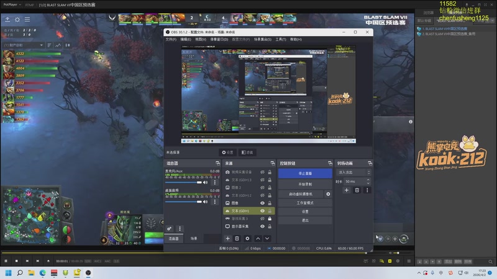Add a new source with the plus icon

(227, 239)
